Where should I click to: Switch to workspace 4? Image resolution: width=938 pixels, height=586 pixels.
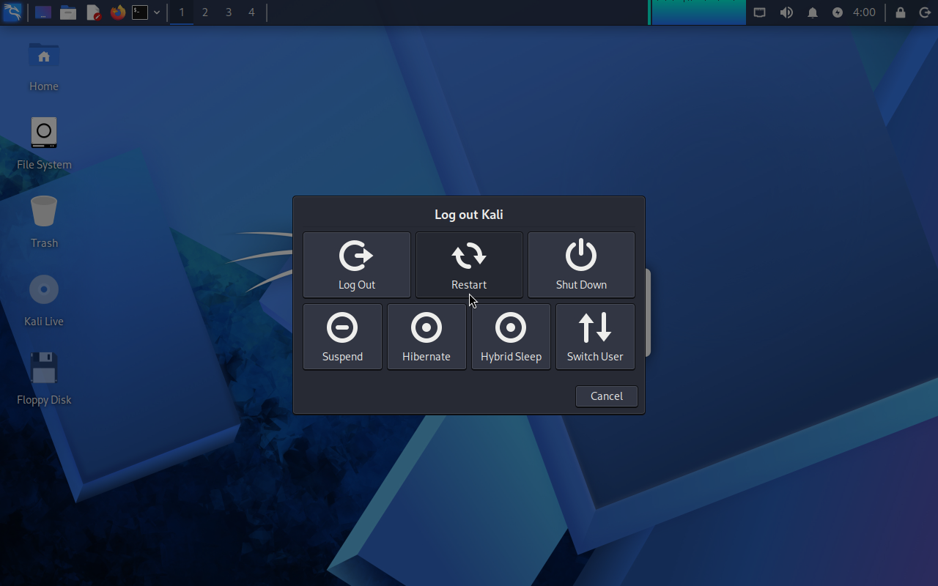252,12
